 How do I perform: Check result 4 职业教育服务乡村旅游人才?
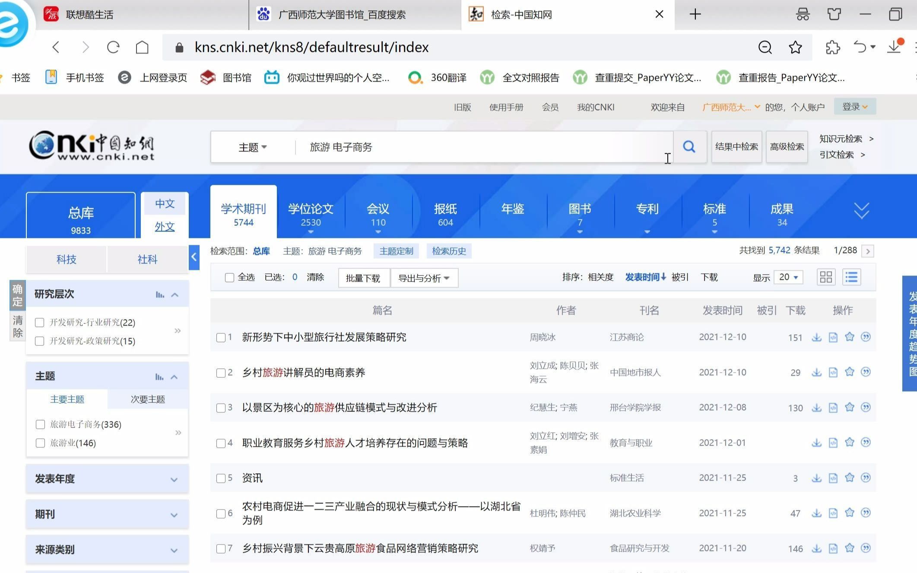(221, 443)
